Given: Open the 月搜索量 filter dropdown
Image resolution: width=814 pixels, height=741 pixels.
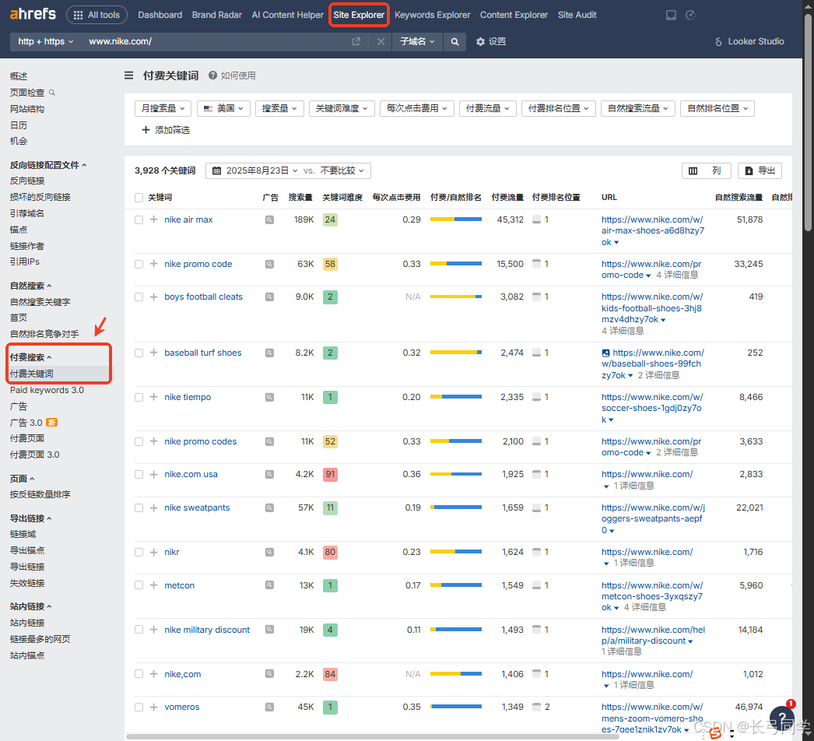Looking at the screenshot, I should 163,108.
